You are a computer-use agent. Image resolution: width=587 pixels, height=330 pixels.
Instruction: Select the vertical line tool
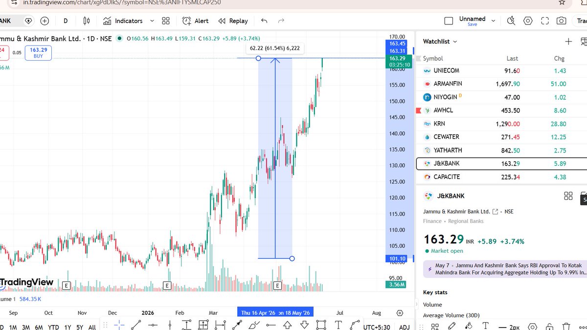170,325
